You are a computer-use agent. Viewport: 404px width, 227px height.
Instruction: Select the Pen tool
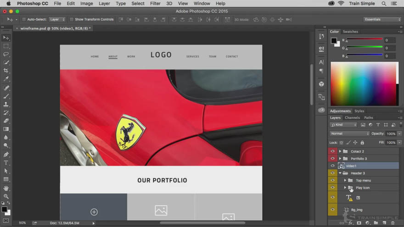(6, 155)
